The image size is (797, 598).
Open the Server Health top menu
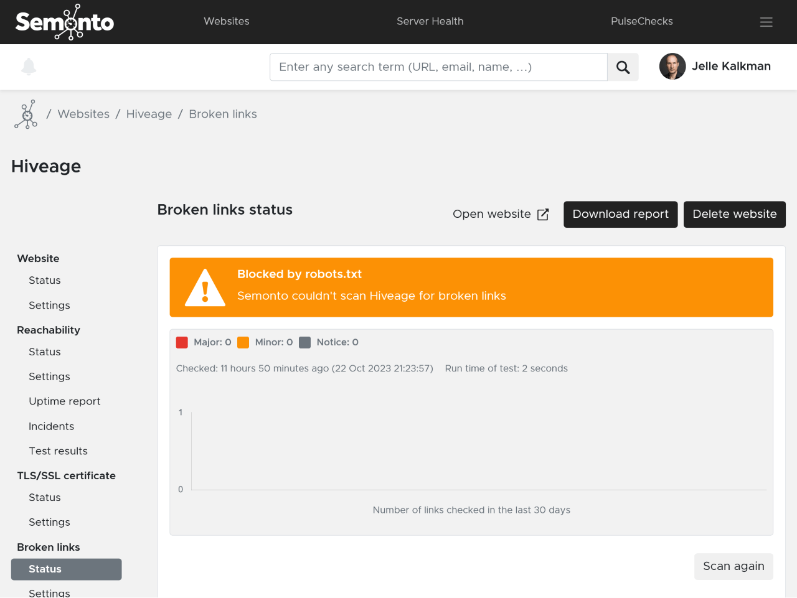click(430, 21)
